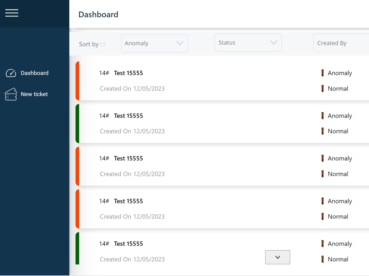
Task: Click the orange status bar of the first ticket
Action: (x=77, y=81)
